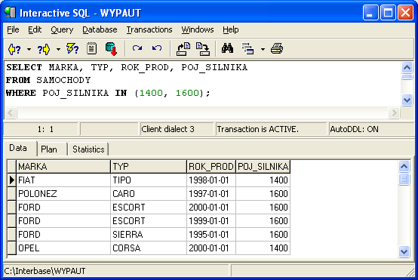Click the 'Transaction is ACTIVE.' status panel
Screen dimensions: 418x280
point(271,129)
